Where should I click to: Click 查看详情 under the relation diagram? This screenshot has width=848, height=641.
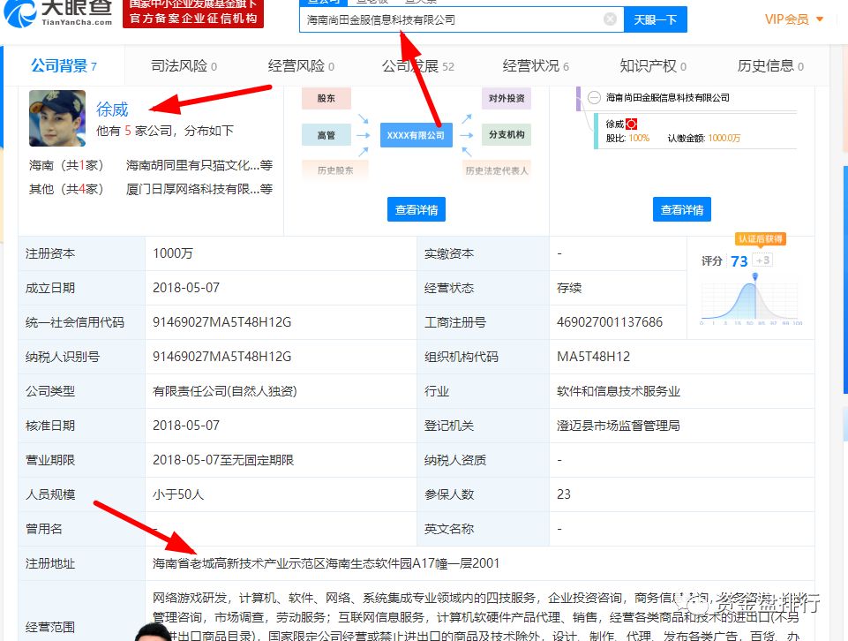click(x=416, y=209)
